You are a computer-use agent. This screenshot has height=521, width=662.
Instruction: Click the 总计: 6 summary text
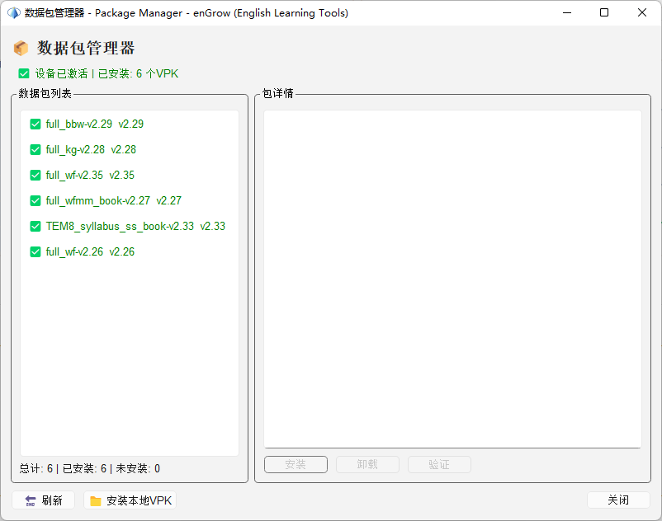click(35, 469)
